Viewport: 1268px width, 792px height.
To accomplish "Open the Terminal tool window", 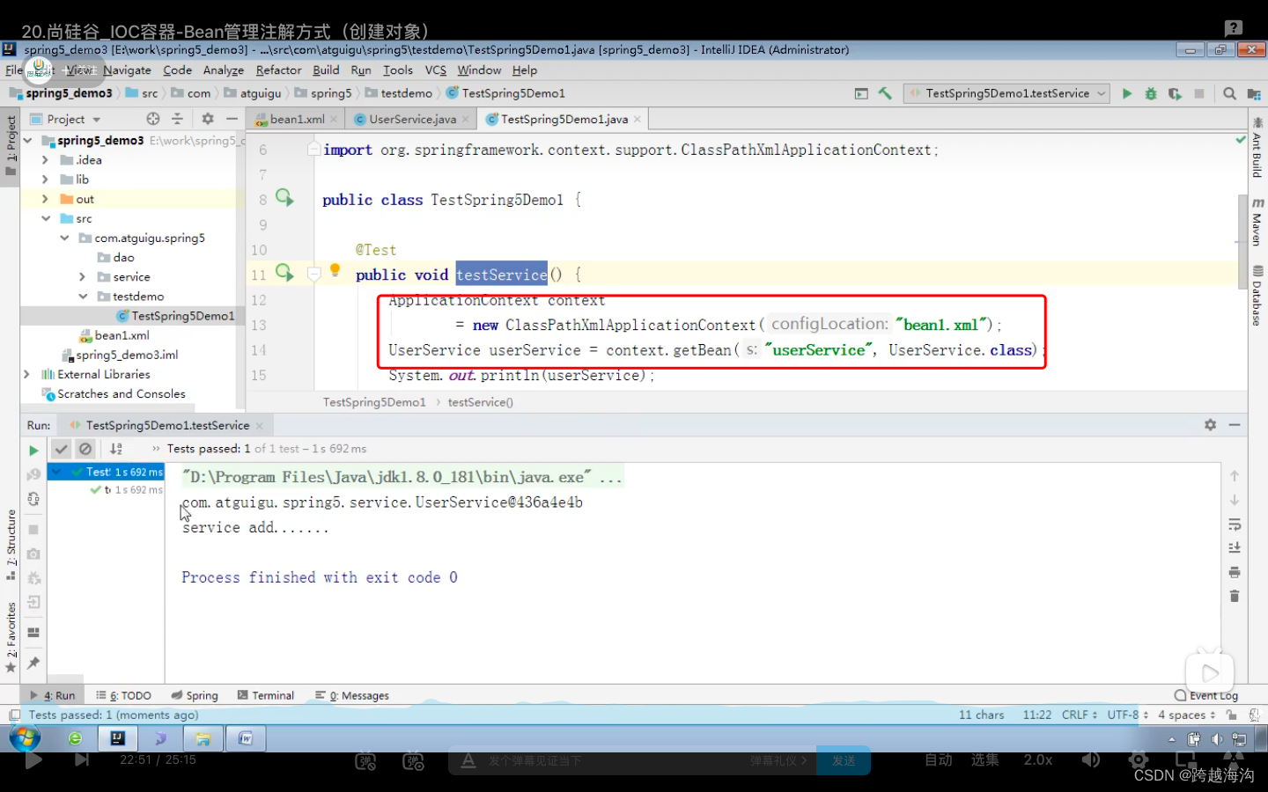I will point(265,695).
